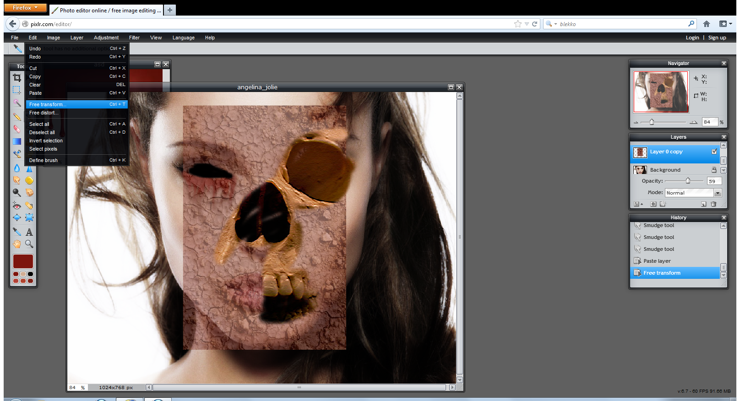Open layer styles in Layers panel
Image resolution: width=740 pixels, height=401 pixels.
coord(663,204)
